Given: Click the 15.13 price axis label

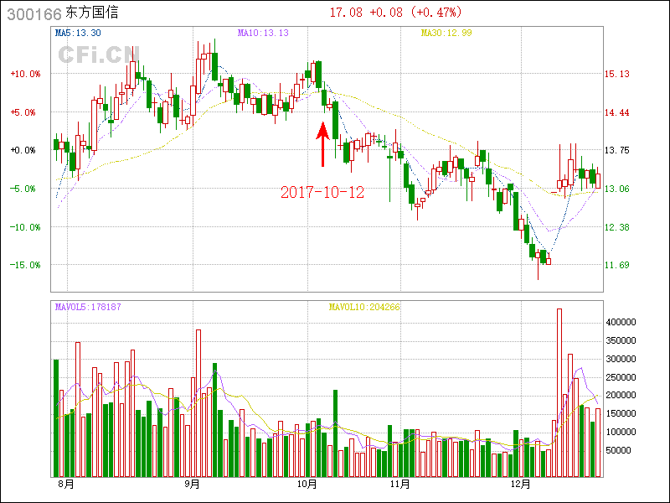Looking at the screenshot, I should click(x=616, y=74).
